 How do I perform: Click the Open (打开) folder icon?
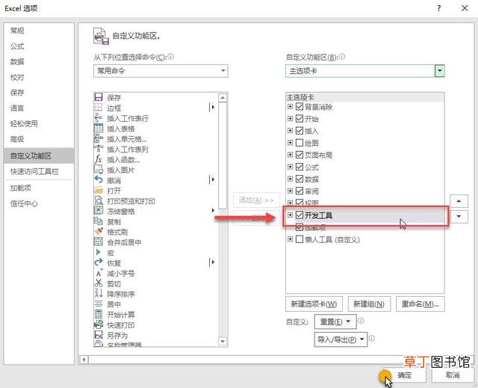coord(99,191)
